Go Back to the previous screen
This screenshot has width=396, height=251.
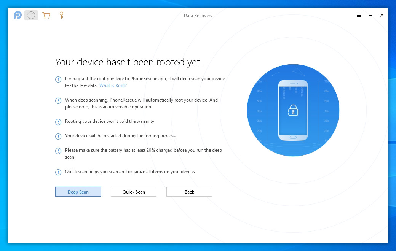click(189, 192)
